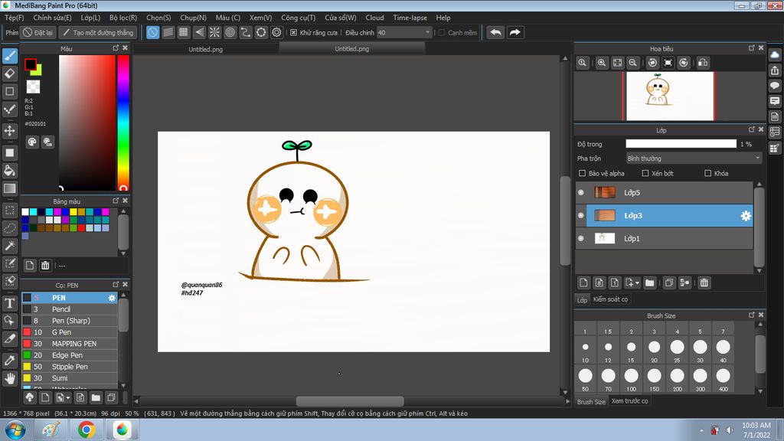Screen dimensions: 784x441
Task: Open the Tệp(F) menu
Action: [15, 18]
